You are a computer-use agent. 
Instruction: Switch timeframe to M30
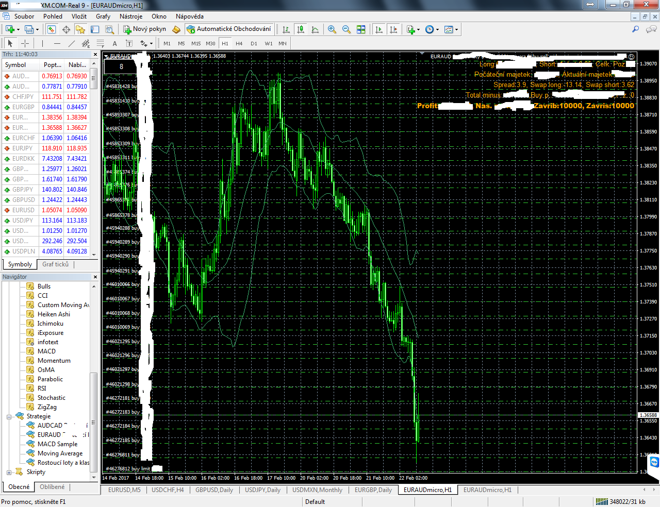(210, 43)
